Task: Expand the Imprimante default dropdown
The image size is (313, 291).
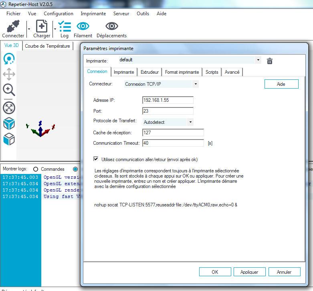Action: coord(258,60)
